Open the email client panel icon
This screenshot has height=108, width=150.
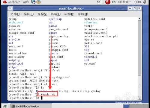[x=39, y=2]
